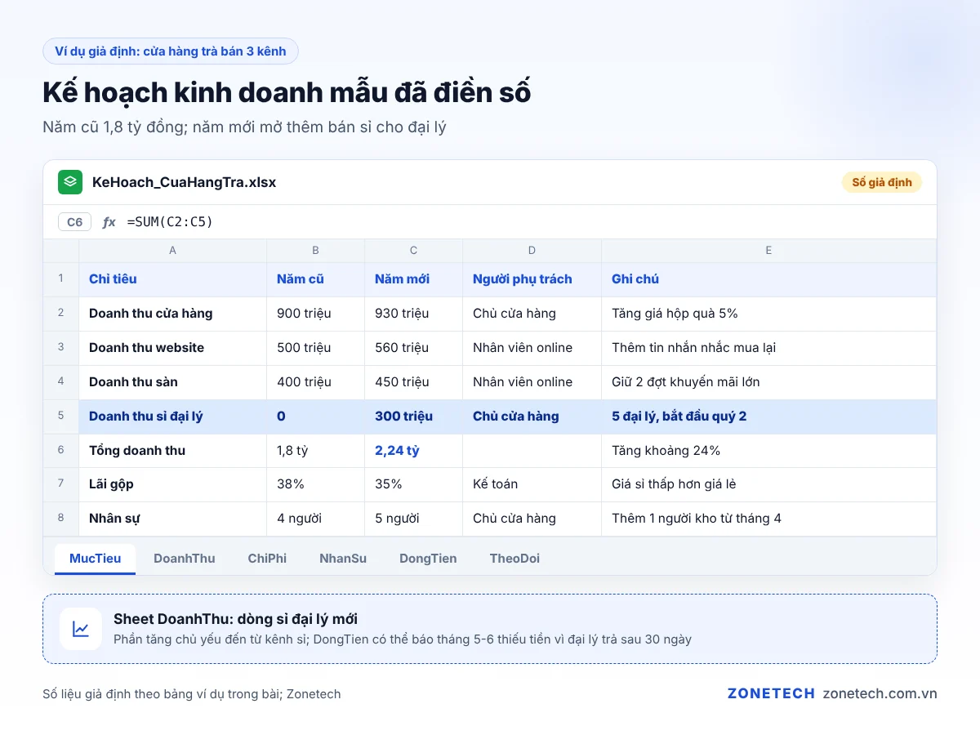The width and height of the screenshot is (980, 735).
Task: Click the chart icon in DoanhThu note
Action: [81, 629]
